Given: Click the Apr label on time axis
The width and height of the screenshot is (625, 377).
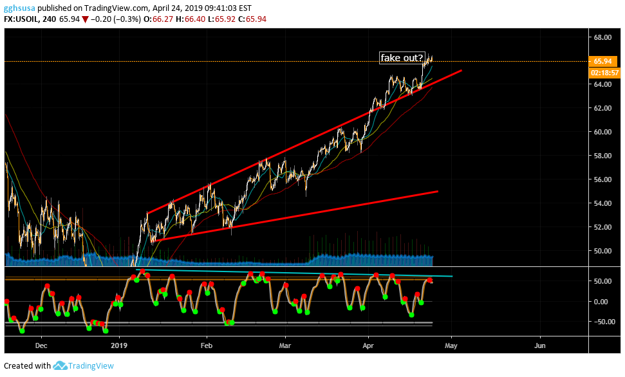Looking at the screenshot, I should click(368, 345).
